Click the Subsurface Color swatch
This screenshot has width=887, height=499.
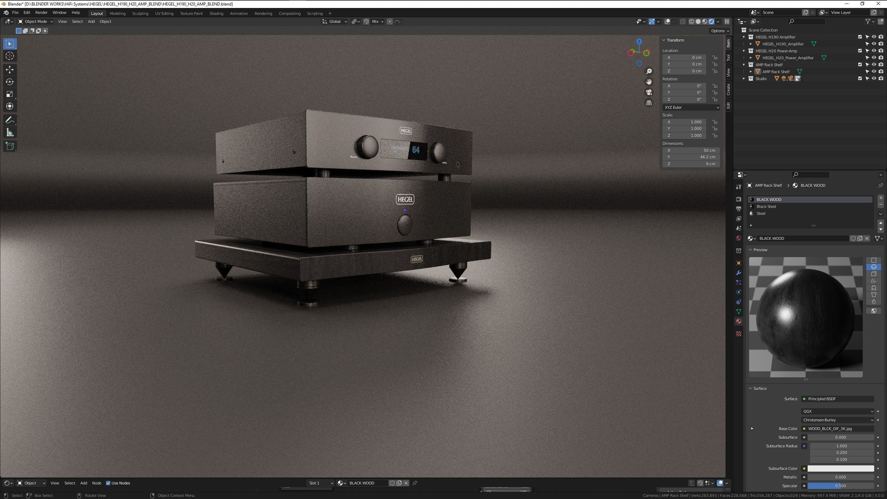(x=840, y=469)
